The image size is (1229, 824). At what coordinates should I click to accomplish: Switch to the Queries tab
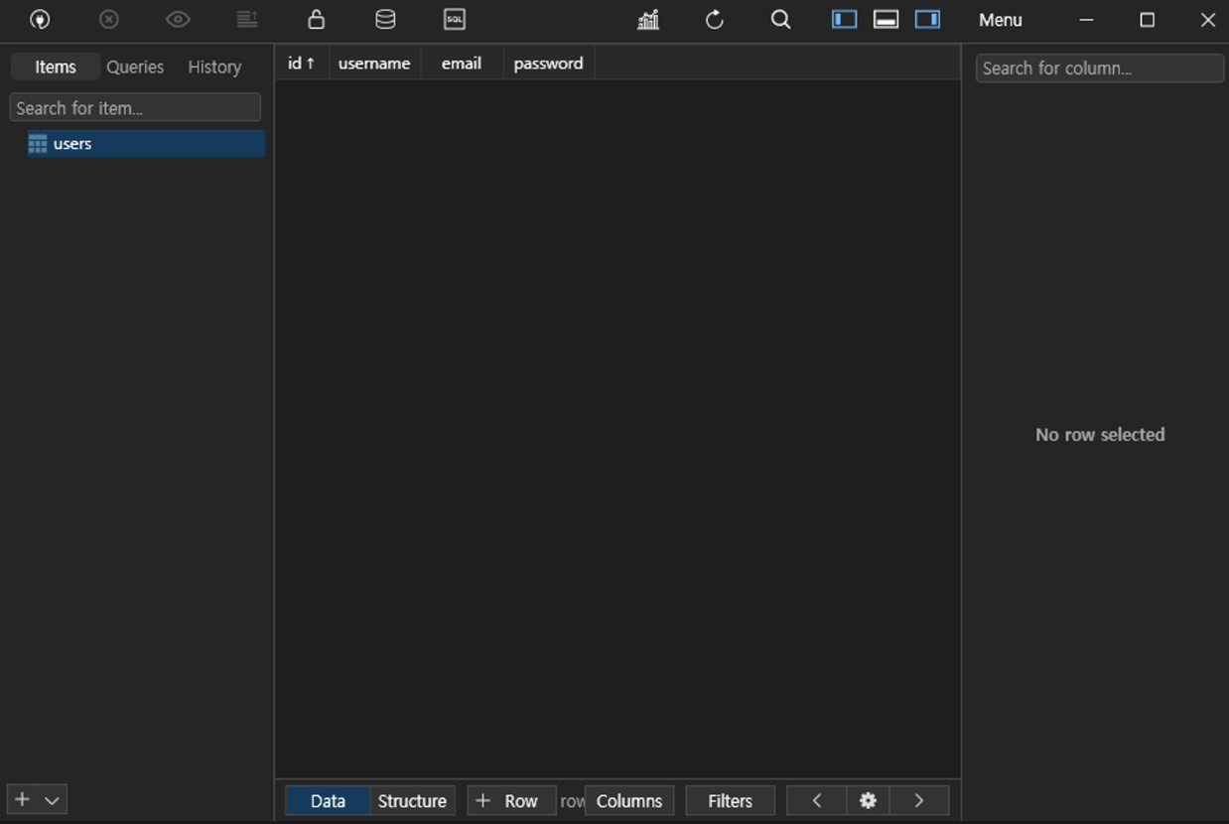click(x=135, y=67)
